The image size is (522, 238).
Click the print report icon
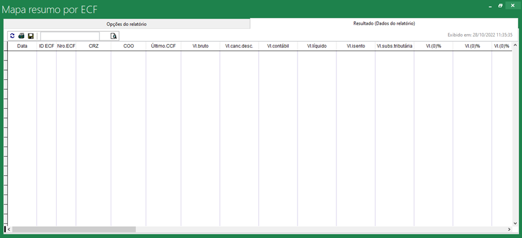pyautogui.click(x=21, y=36)
